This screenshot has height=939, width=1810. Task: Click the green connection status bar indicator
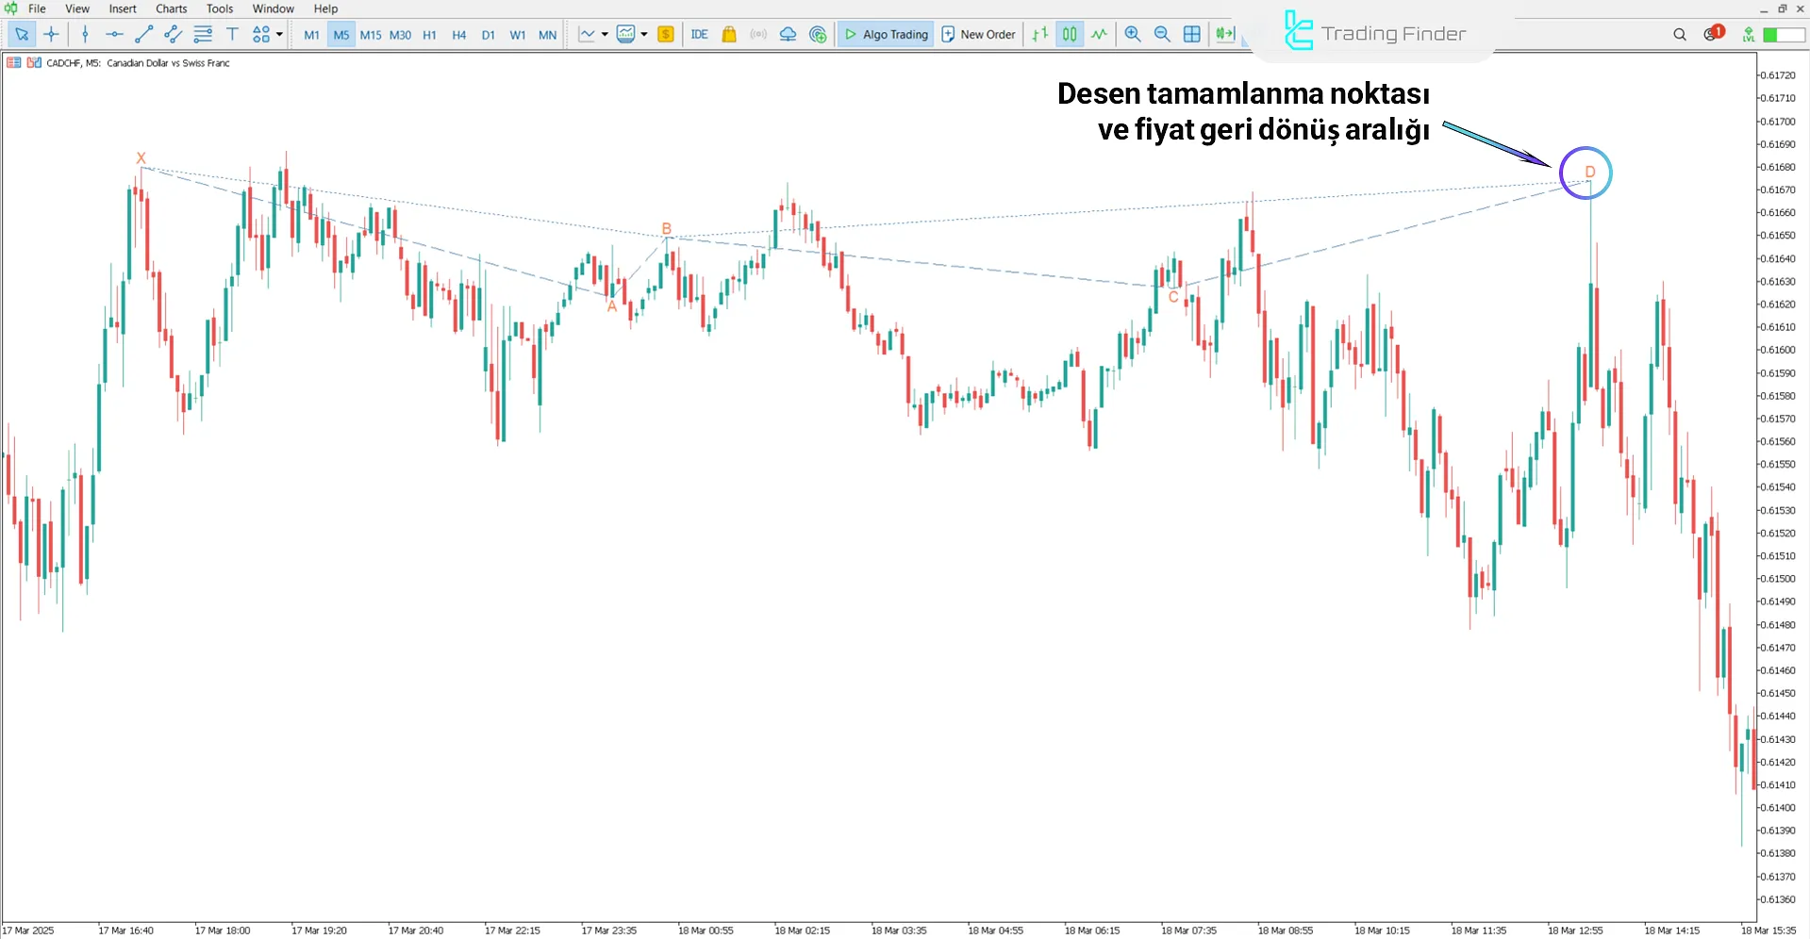tap(1784, 35)
